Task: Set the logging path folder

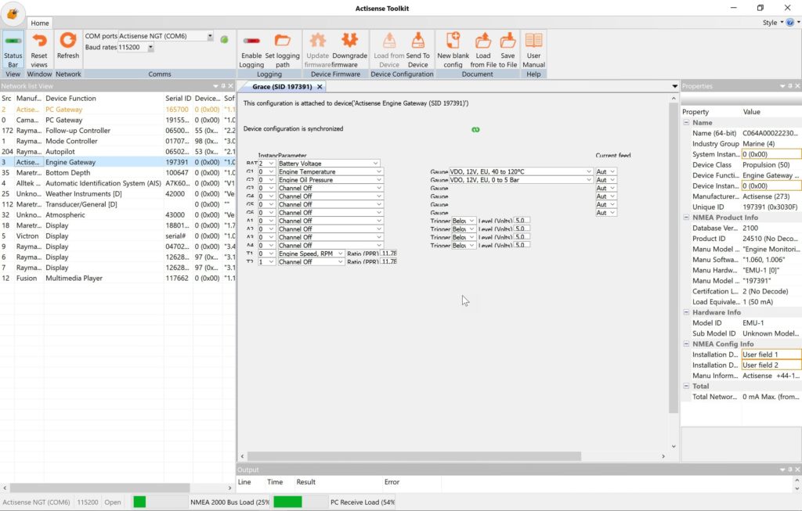Action: [x=282, y=49]
